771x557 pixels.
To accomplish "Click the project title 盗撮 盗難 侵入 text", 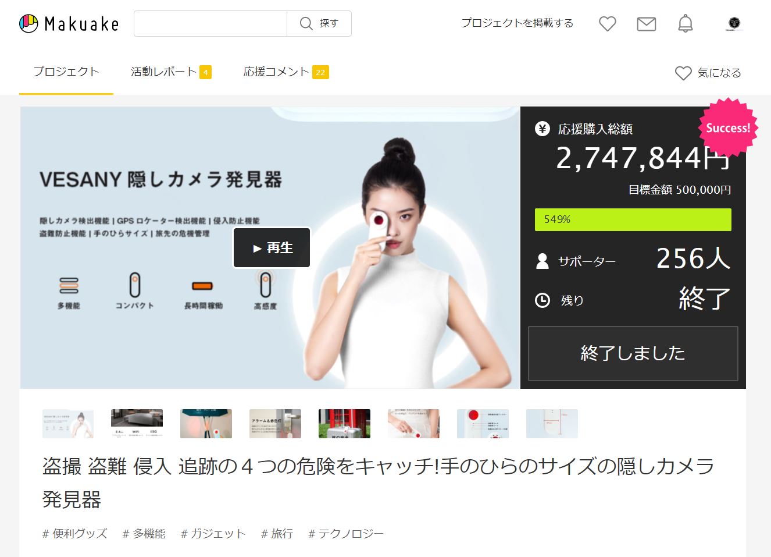I will 379,483.
